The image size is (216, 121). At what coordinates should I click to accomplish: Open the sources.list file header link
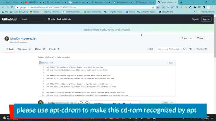click(x=48, y=63)
